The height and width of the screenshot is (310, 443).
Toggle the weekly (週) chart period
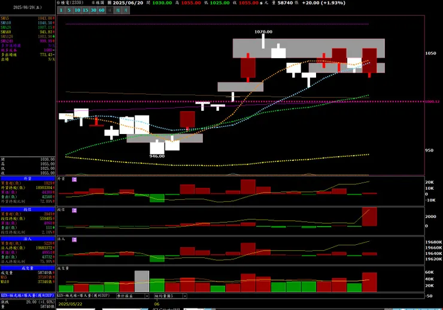pos(118,10)
